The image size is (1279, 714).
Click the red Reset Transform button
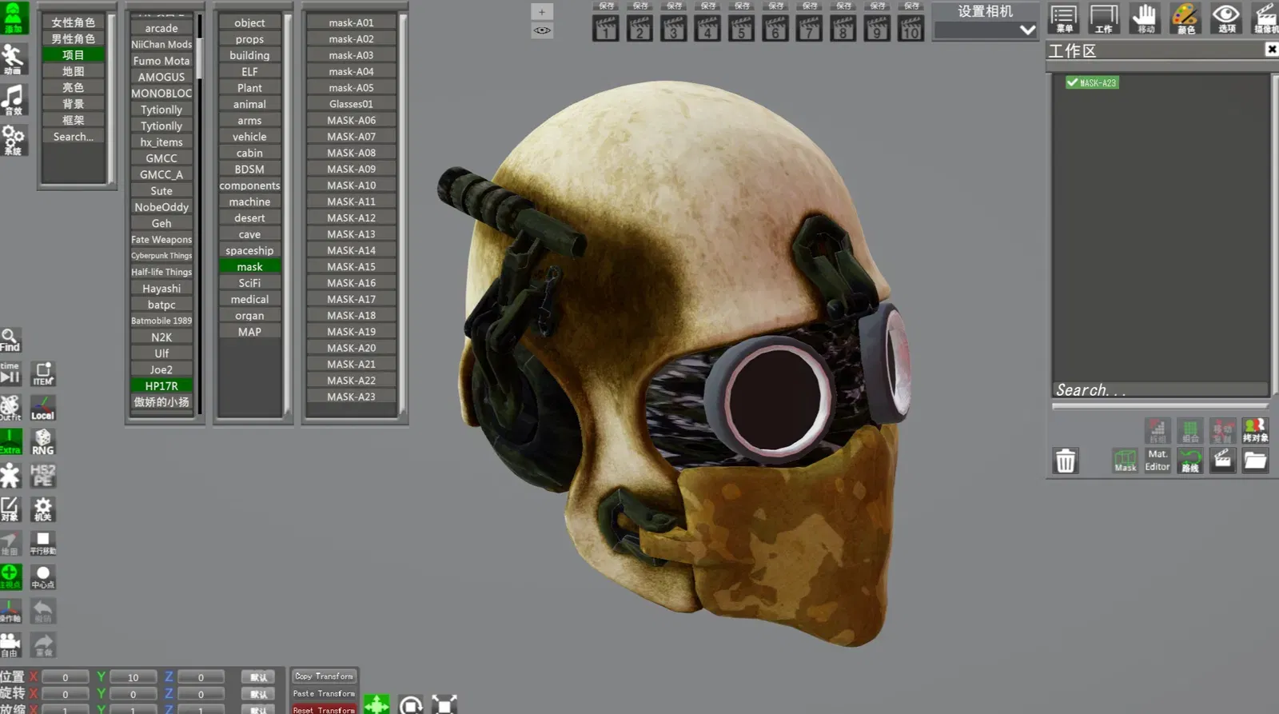point(324,709)
